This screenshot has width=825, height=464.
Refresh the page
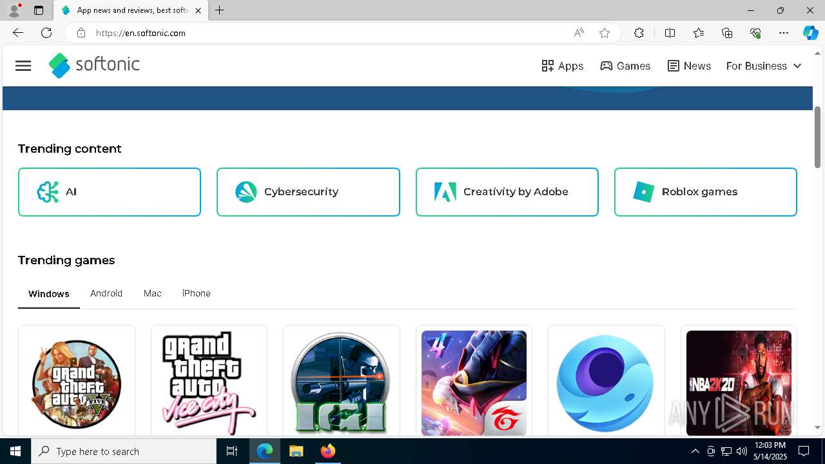46,33
